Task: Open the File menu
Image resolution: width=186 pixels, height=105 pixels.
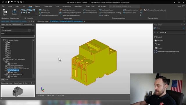Action: click(3, 6)
